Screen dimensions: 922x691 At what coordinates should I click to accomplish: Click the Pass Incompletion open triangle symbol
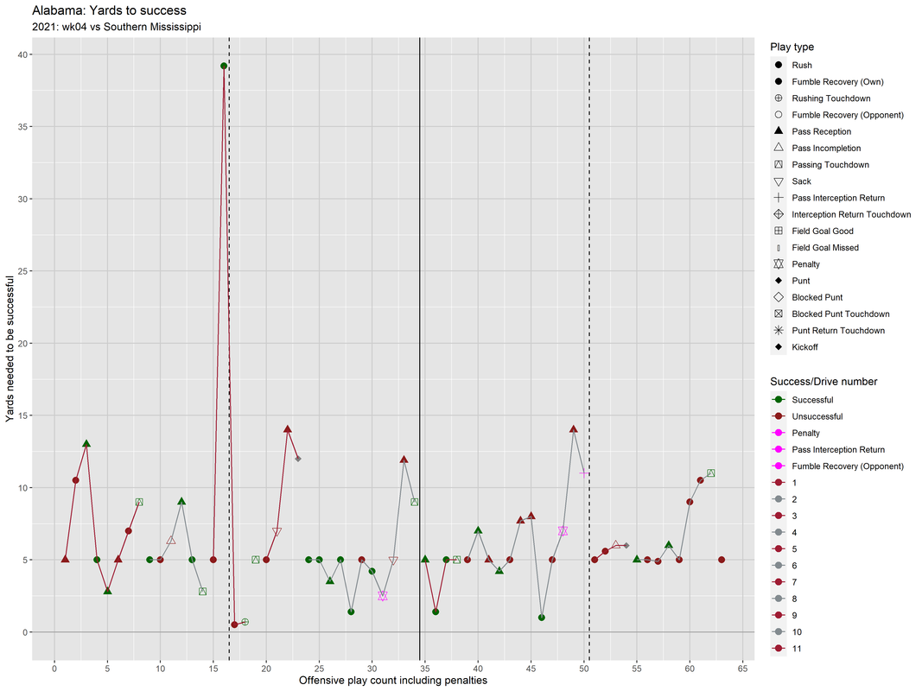point(779,148)
